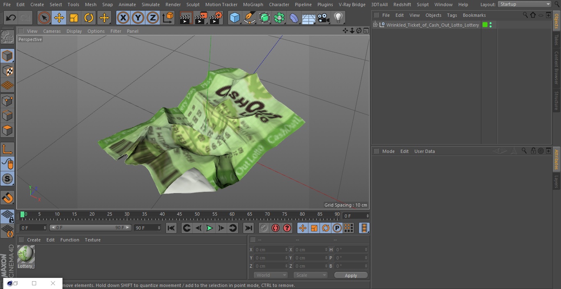Switch to Points mode
Viewport: 561px width, 289px height.
tap(7, 100)
